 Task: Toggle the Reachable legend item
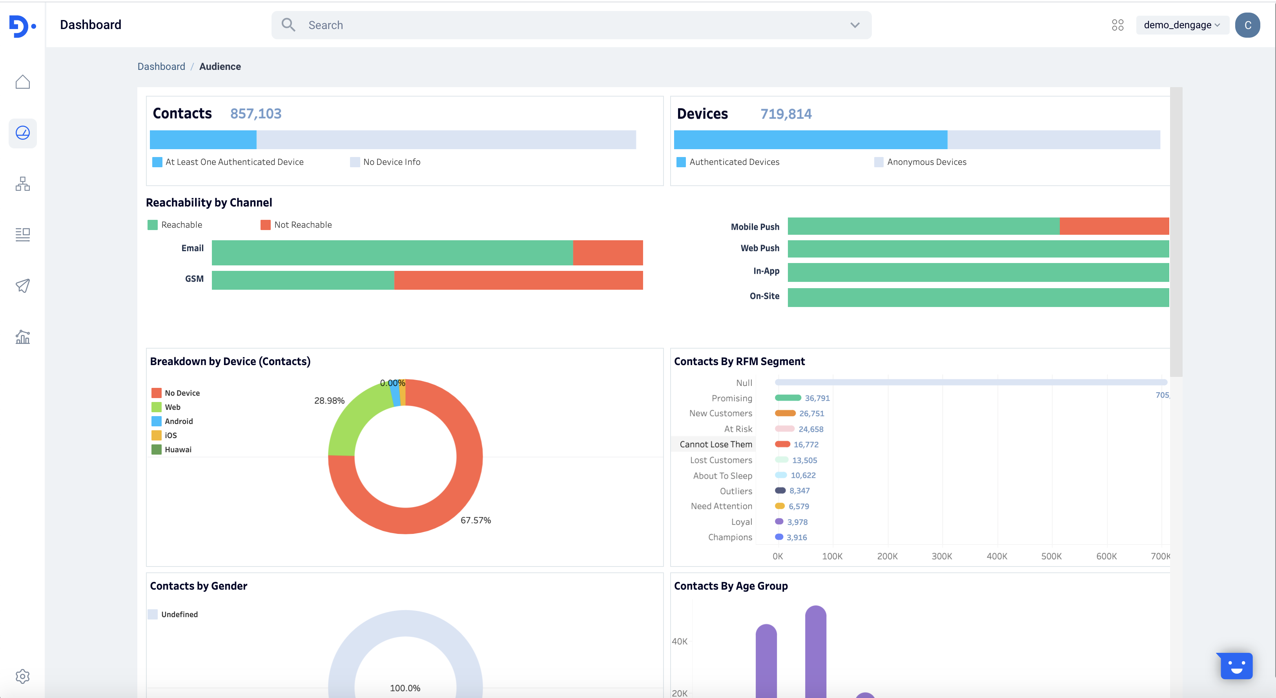175,225
